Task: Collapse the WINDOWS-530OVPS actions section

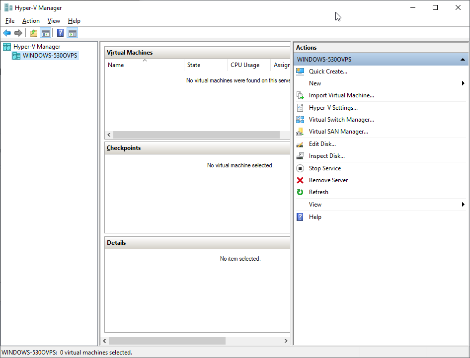Action: 463,60
